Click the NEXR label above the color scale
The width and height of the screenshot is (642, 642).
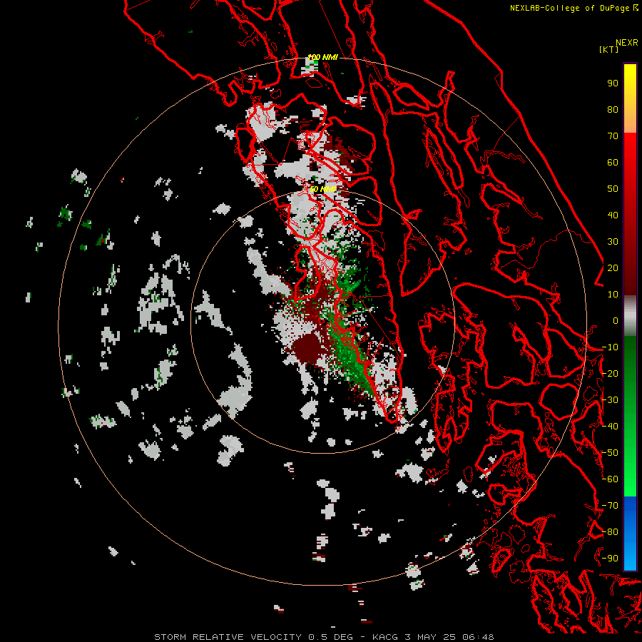click(627, 43)
